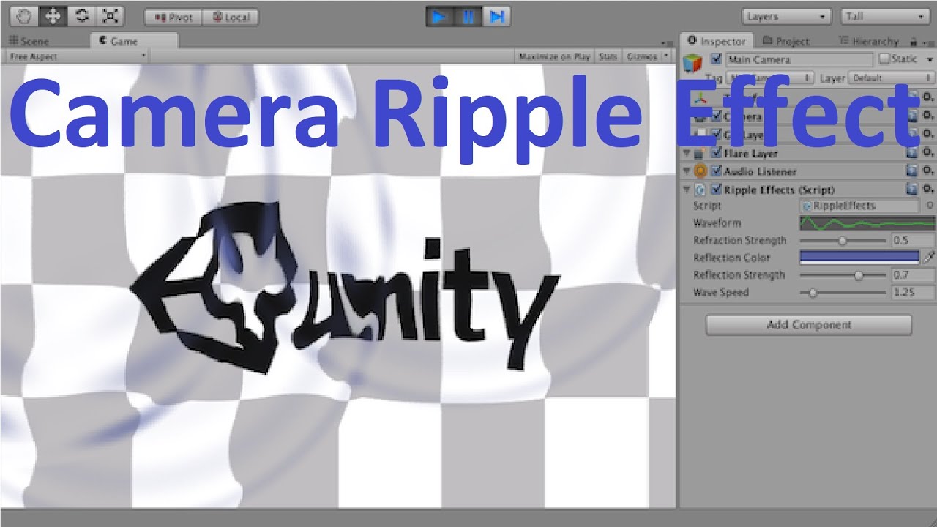Click the Main Camera name field
Viewport: 937px width, 527px height.
pyautogui.click(x=800, y=60)
